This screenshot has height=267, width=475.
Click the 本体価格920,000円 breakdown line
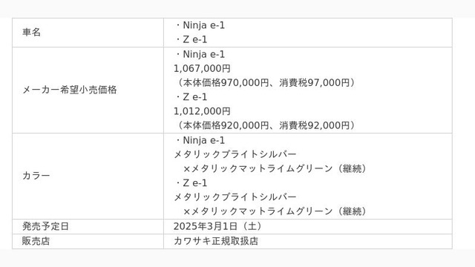(x=266, y=125)
